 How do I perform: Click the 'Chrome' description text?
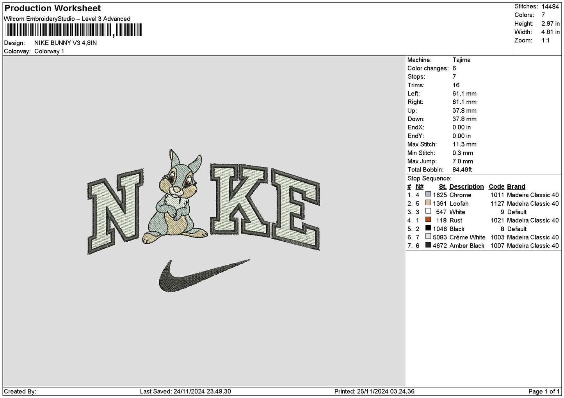460,195
